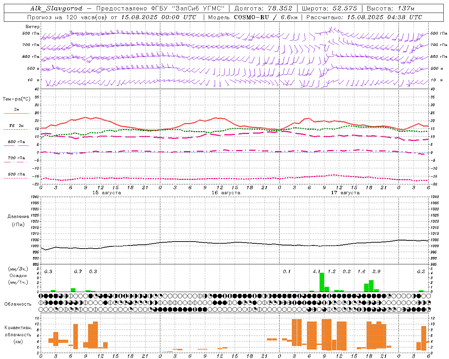Click the 850 гПа entry in temperature legend
449x359 pixels.
(16, 142)
